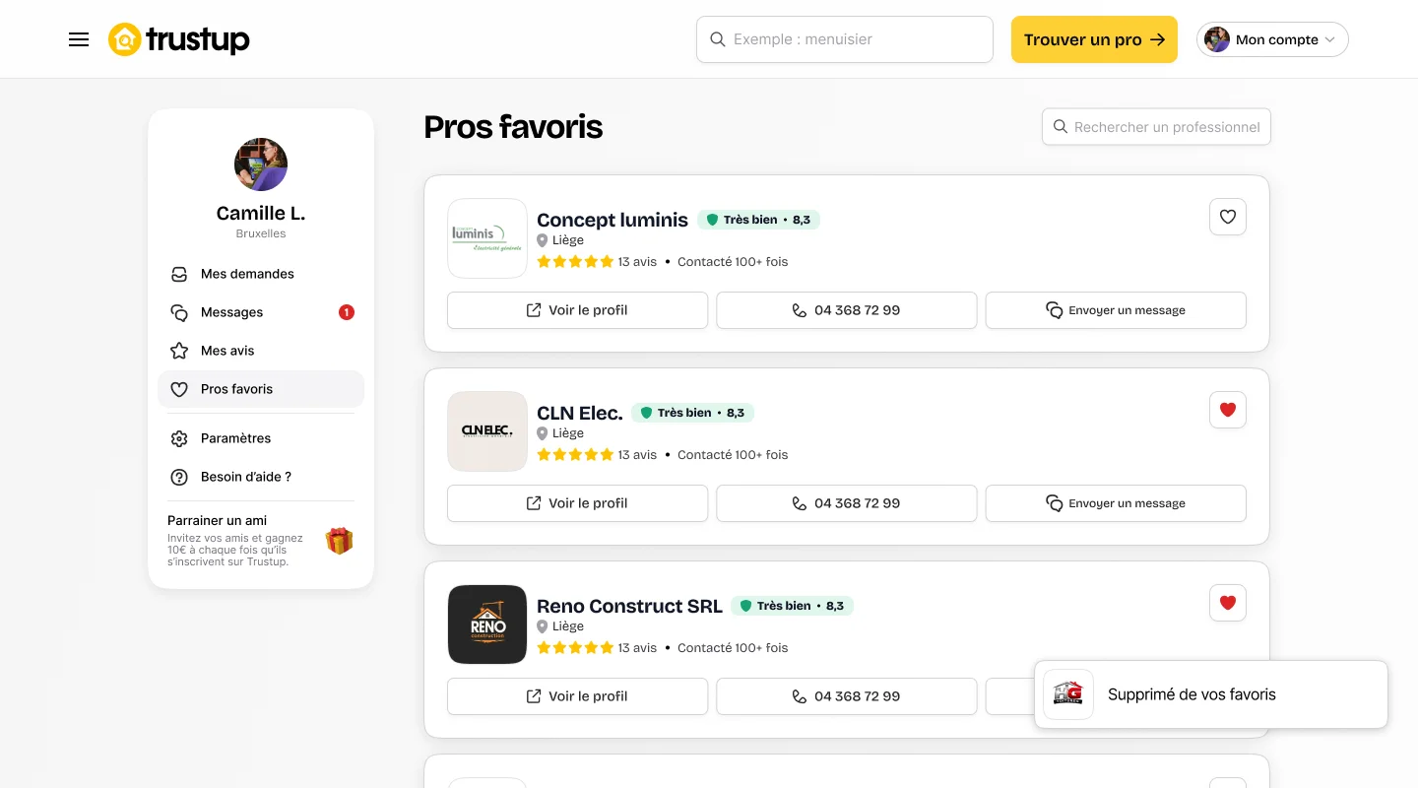Click star rating of Reno Construct SRL

[575, 648]
